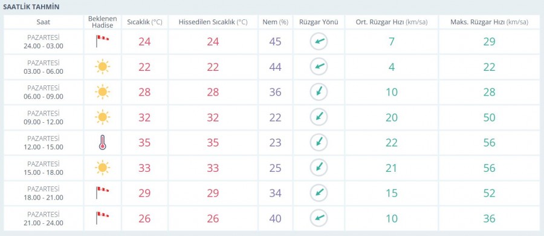The width and height of the screenshot is (544, 236).
Task: Click the Hissedilen Sıcaklık column header
Action: (x=213, y=22)
